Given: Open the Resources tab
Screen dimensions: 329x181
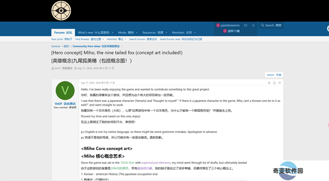Looking at the screenshot, I should [x=153, y=32].
